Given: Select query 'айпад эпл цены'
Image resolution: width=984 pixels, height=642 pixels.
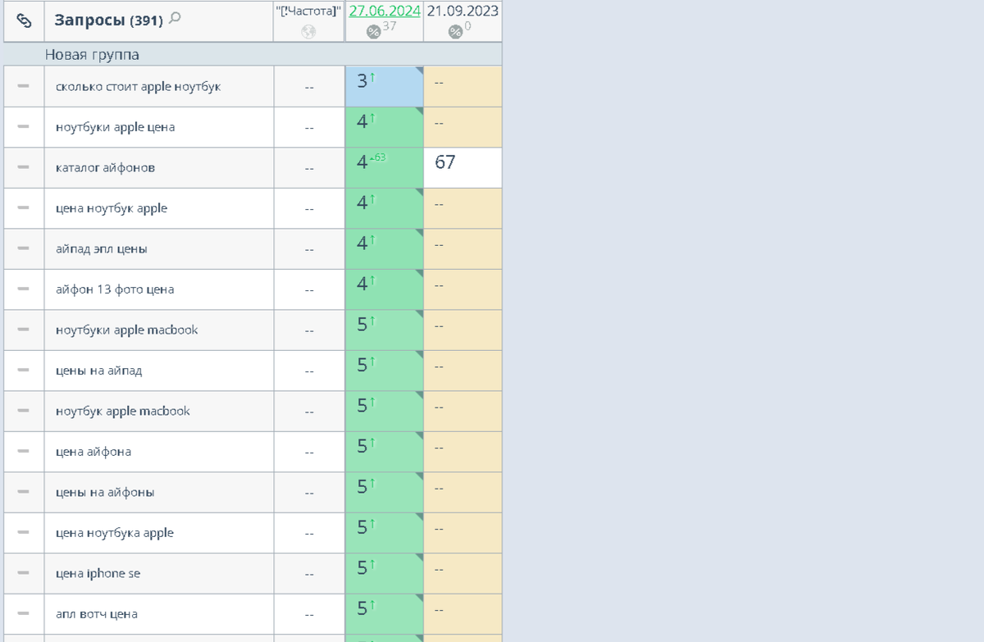Looking at the screenshot, I should click(102, 248).
